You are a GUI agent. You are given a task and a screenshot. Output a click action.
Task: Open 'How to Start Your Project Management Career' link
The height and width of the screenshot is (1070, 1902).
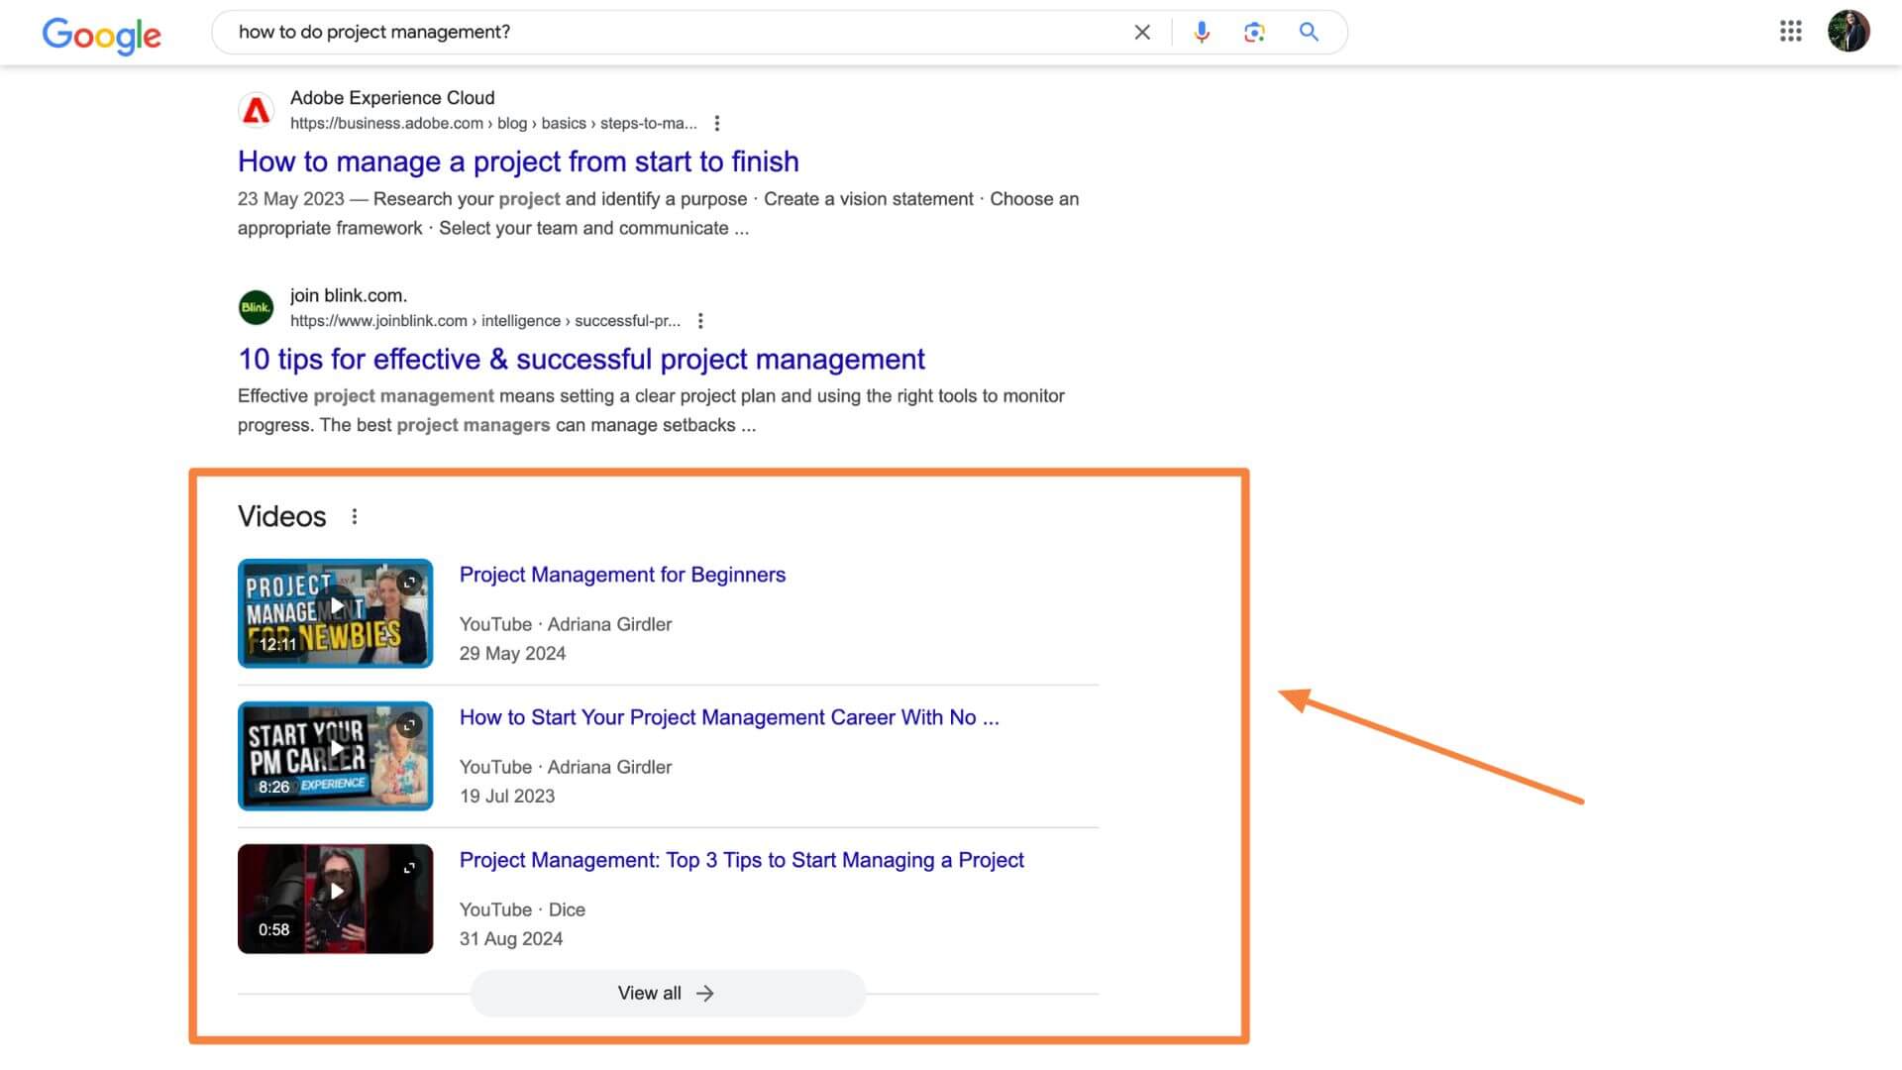pos(729,717)
